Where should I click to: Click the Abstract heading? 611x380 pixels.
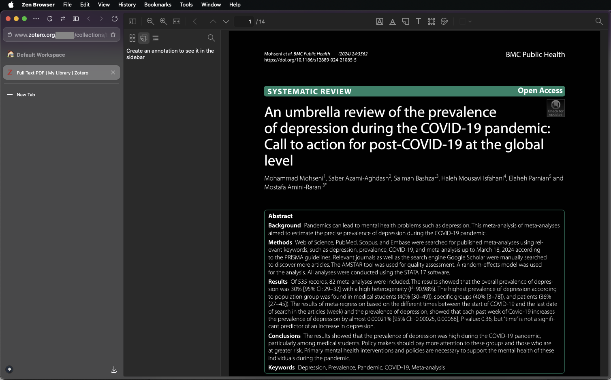click(280, 216)
